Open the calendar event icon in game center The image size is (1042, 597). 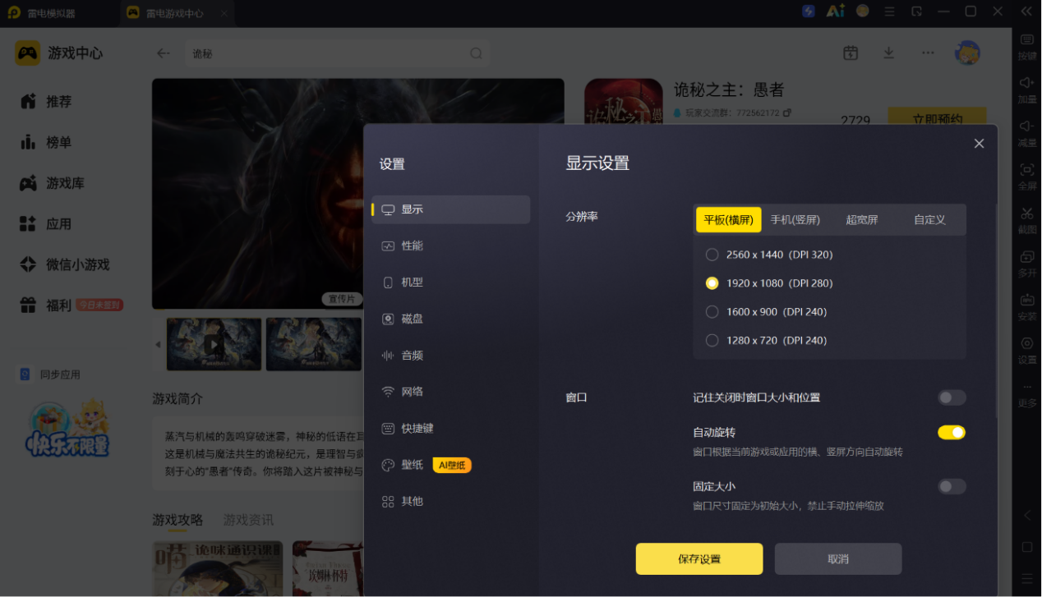click(851, 53)
